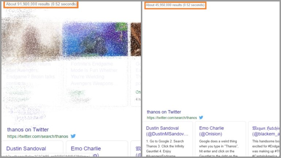Click the tweet "1. Go to Google 2. Search Thanos"
Screen dimensions: 281x158
(165, 149)
